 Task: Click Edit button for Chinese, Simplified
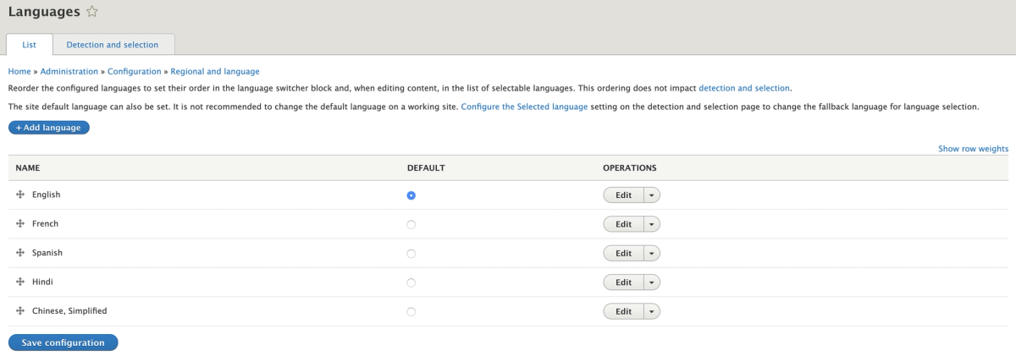tap(624, 311)
